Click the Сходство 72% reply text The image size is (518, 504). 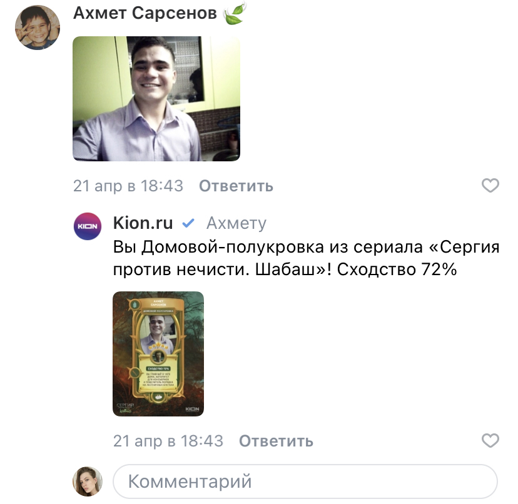pyautogui.click(x=397, y=270)
